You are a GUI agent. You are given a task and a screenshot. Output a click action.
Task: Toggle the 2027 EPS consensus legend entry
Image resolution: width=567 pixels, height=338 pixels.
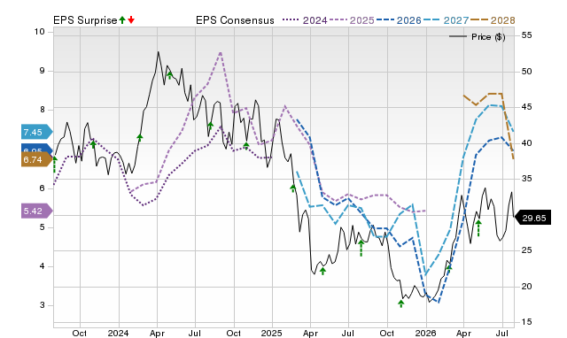pos(446,20)
